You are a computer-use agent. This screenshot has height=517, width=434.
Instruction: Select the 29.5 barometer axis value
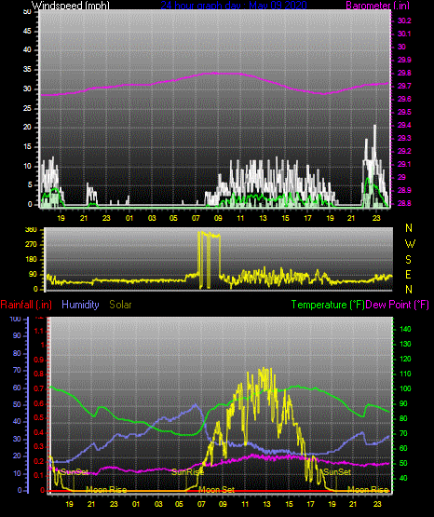click(404, 113)
